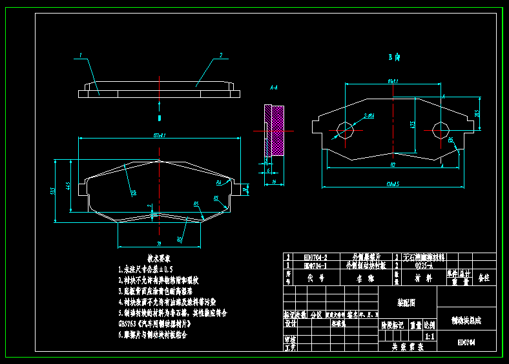509x364 pixels.
Task: Select the 分区 revision header
Action: point(316,315)
